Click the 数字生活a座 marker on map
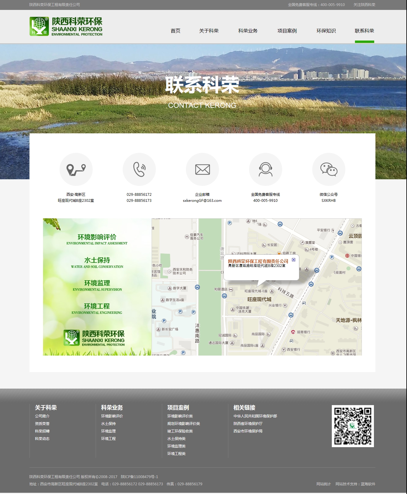Image resolution: width=407 pixels, height=494 pixels. coord(162,300)
